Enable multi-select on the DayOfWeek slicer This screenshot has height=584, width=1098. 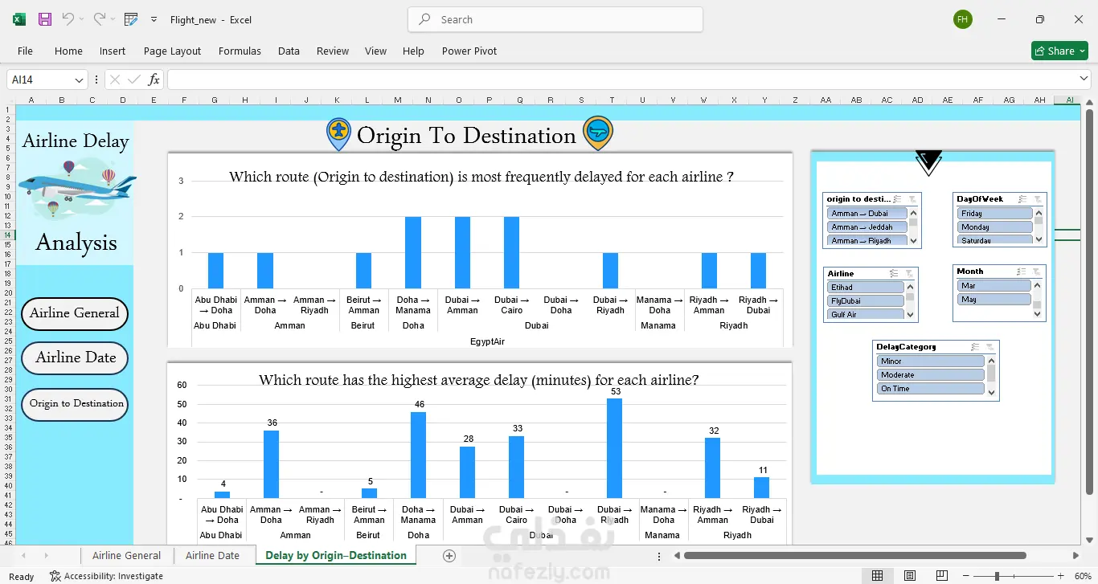click(1022, 199)
